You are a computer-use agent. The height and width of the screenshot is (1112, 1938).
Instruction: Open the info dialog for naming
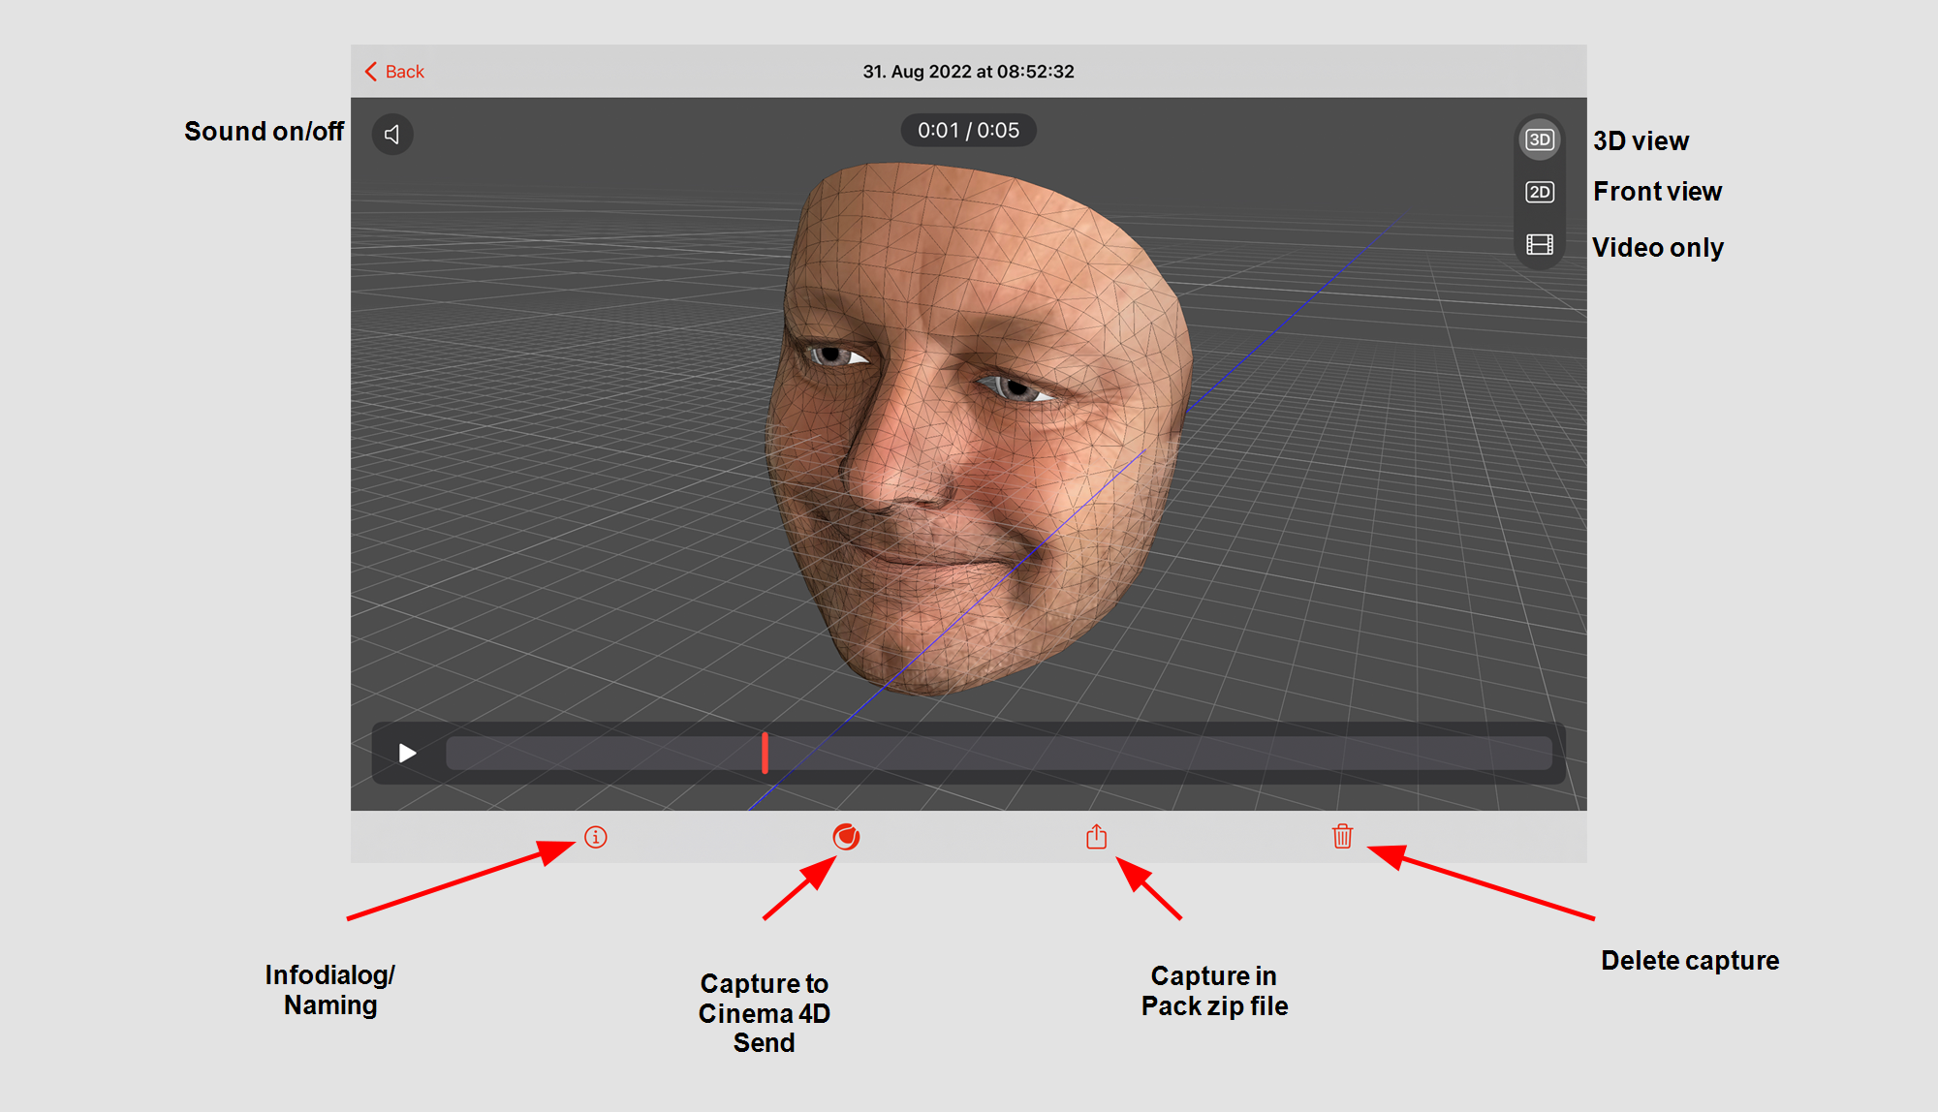pyautogui.click(x=595, y=837)
